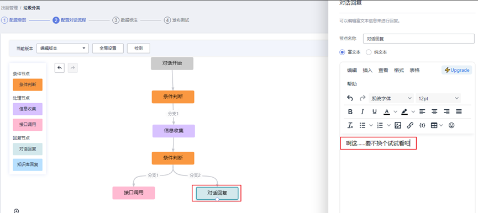This screenshot has height=213, width=478.
Task: Go to step 4 发布测试
Action: [177, 20]
